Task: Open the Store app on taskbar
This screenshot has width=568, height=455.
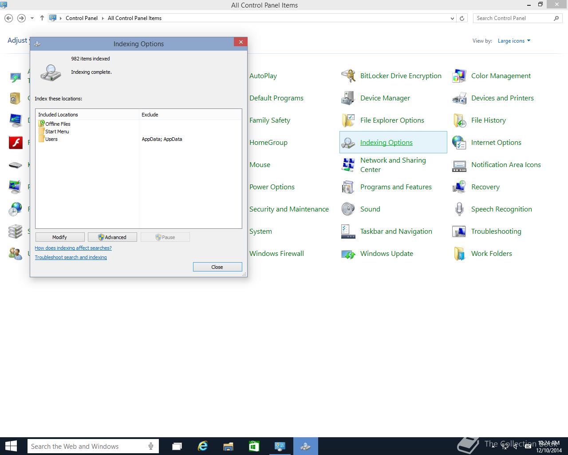Action: pyautogui.click(x=254, y=446)
